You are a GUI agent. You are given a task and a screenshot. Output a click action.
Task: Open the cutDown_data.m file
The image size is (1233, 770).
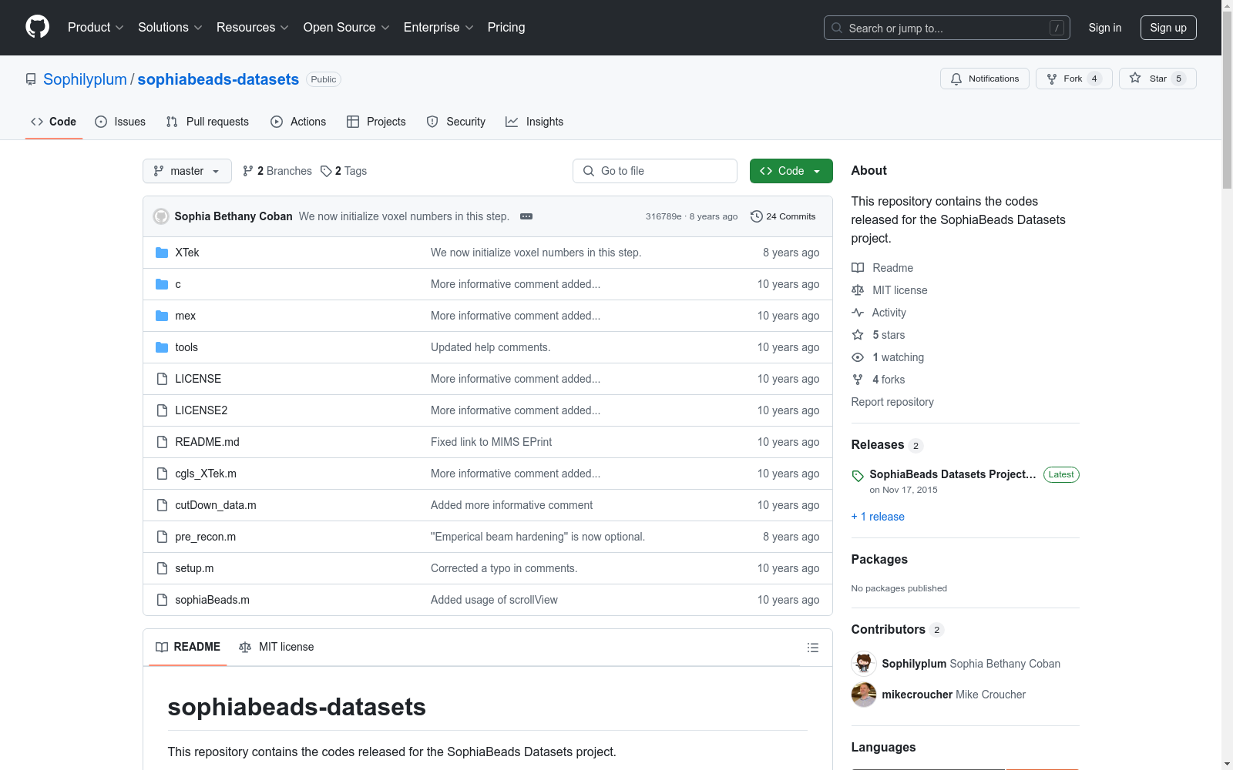pyautogui.click(x=216, y=505)
